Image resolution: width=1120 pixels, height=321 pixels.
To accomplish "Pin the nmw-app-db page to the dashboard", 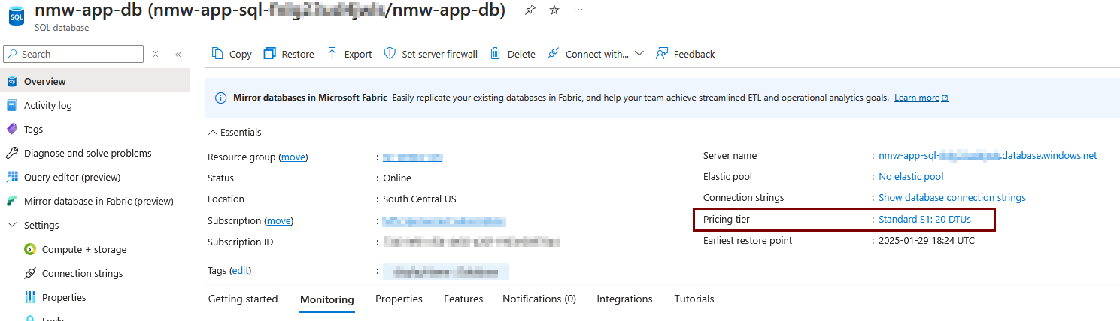I will click(530, 10).
